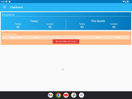Launch Chrome from the dock
The height and width of the screenshot is (99, 132).
(x=58, y=95)
